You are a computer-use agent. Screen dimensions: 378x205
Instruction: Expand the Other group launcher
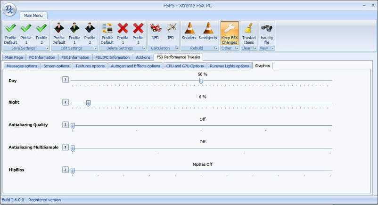tap(237, 48)
